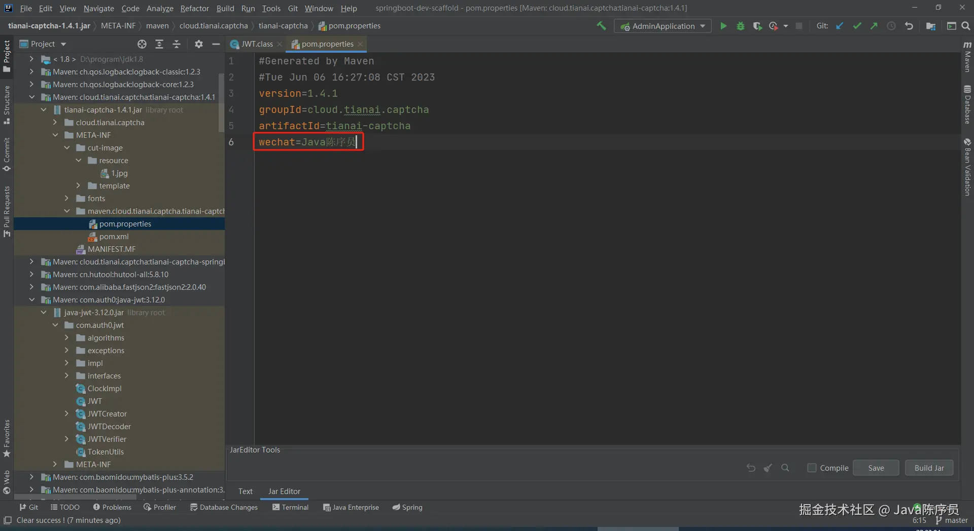The width and height of the screenshot is (974, 531).
Task: Close the pom.properties editor tab
Action: 360,44
